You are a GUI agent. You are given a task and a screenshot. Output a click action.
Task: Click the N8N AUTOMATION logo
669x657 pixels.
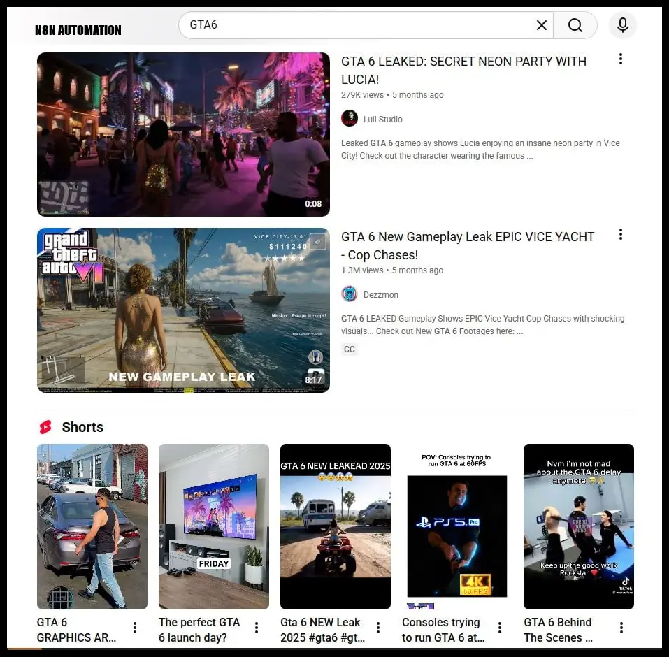tap(78, 30)
